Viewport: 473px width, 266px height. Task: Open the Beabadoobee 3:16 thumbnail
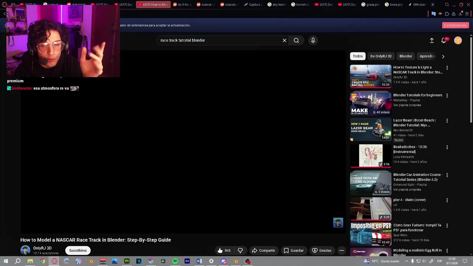click(371, 156)
